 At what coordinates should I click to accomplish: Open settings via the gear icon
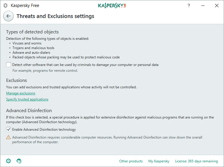pos(8,161)
